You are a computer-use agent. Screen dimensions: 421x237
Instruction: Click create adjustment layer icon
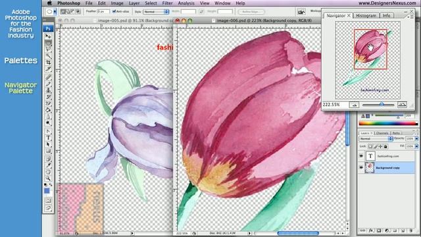click(387, 230)
